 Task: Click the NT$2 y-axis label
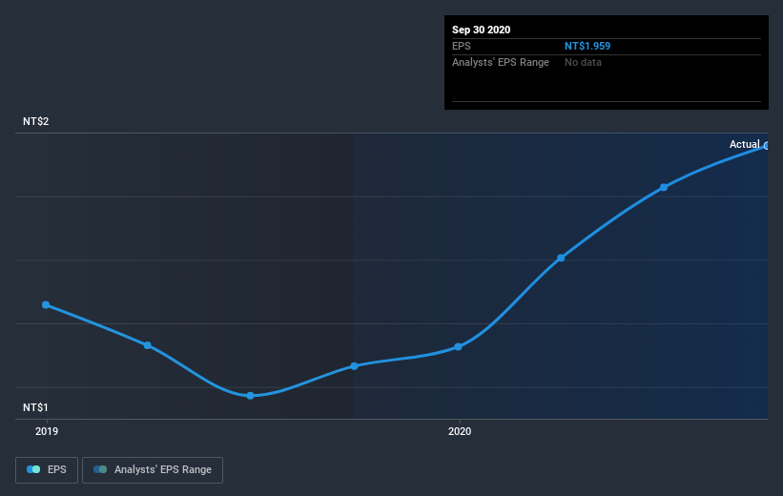[x=36, y=121]
